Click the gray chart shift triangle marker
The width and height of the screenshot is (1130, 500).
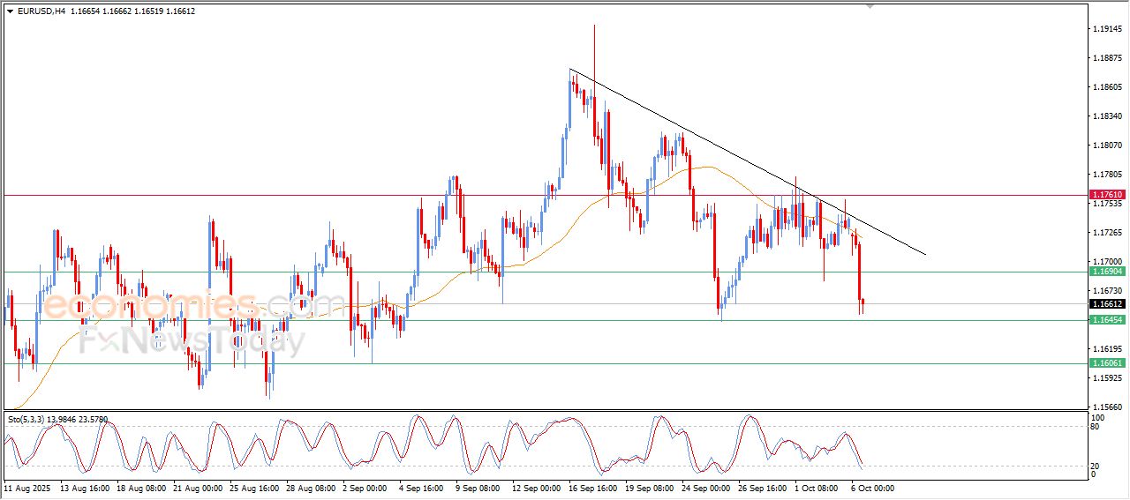click(870, 7)
